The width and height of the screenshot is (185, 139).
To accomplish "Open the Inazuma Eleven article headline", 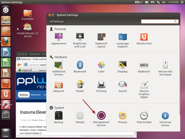I will [33, 112].
